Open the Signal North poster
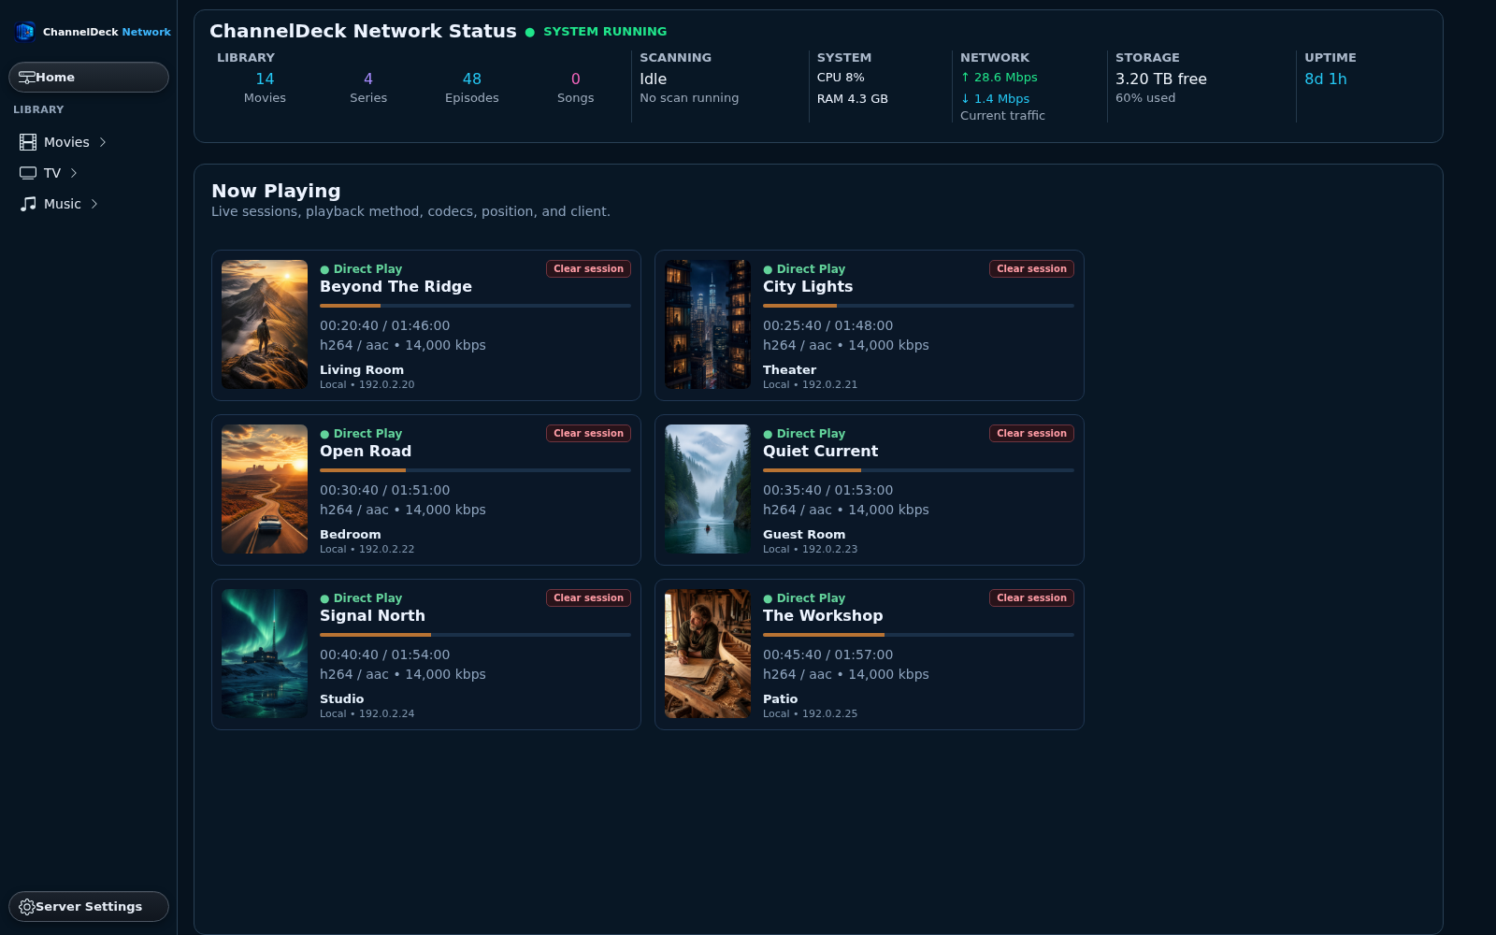The width and height of the screenshot is (1496, 935). 265,654
